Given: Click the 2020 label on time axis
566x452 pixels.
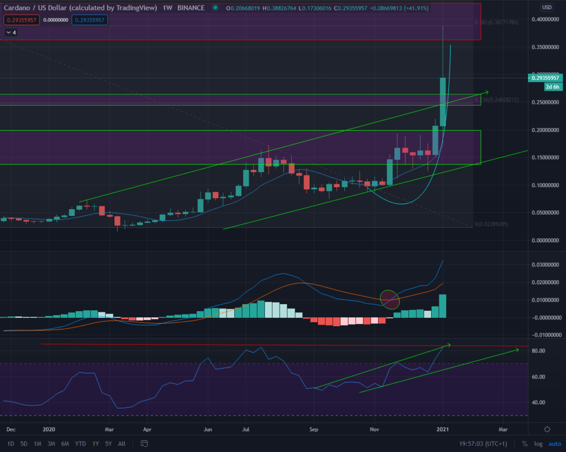Looking at the screenshot, I should click(x=49, y=429).
